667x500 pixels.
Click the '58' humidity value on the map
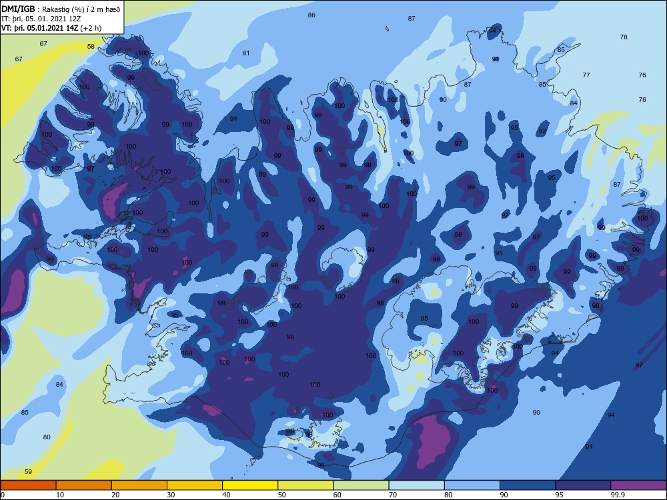click(91, 47)
